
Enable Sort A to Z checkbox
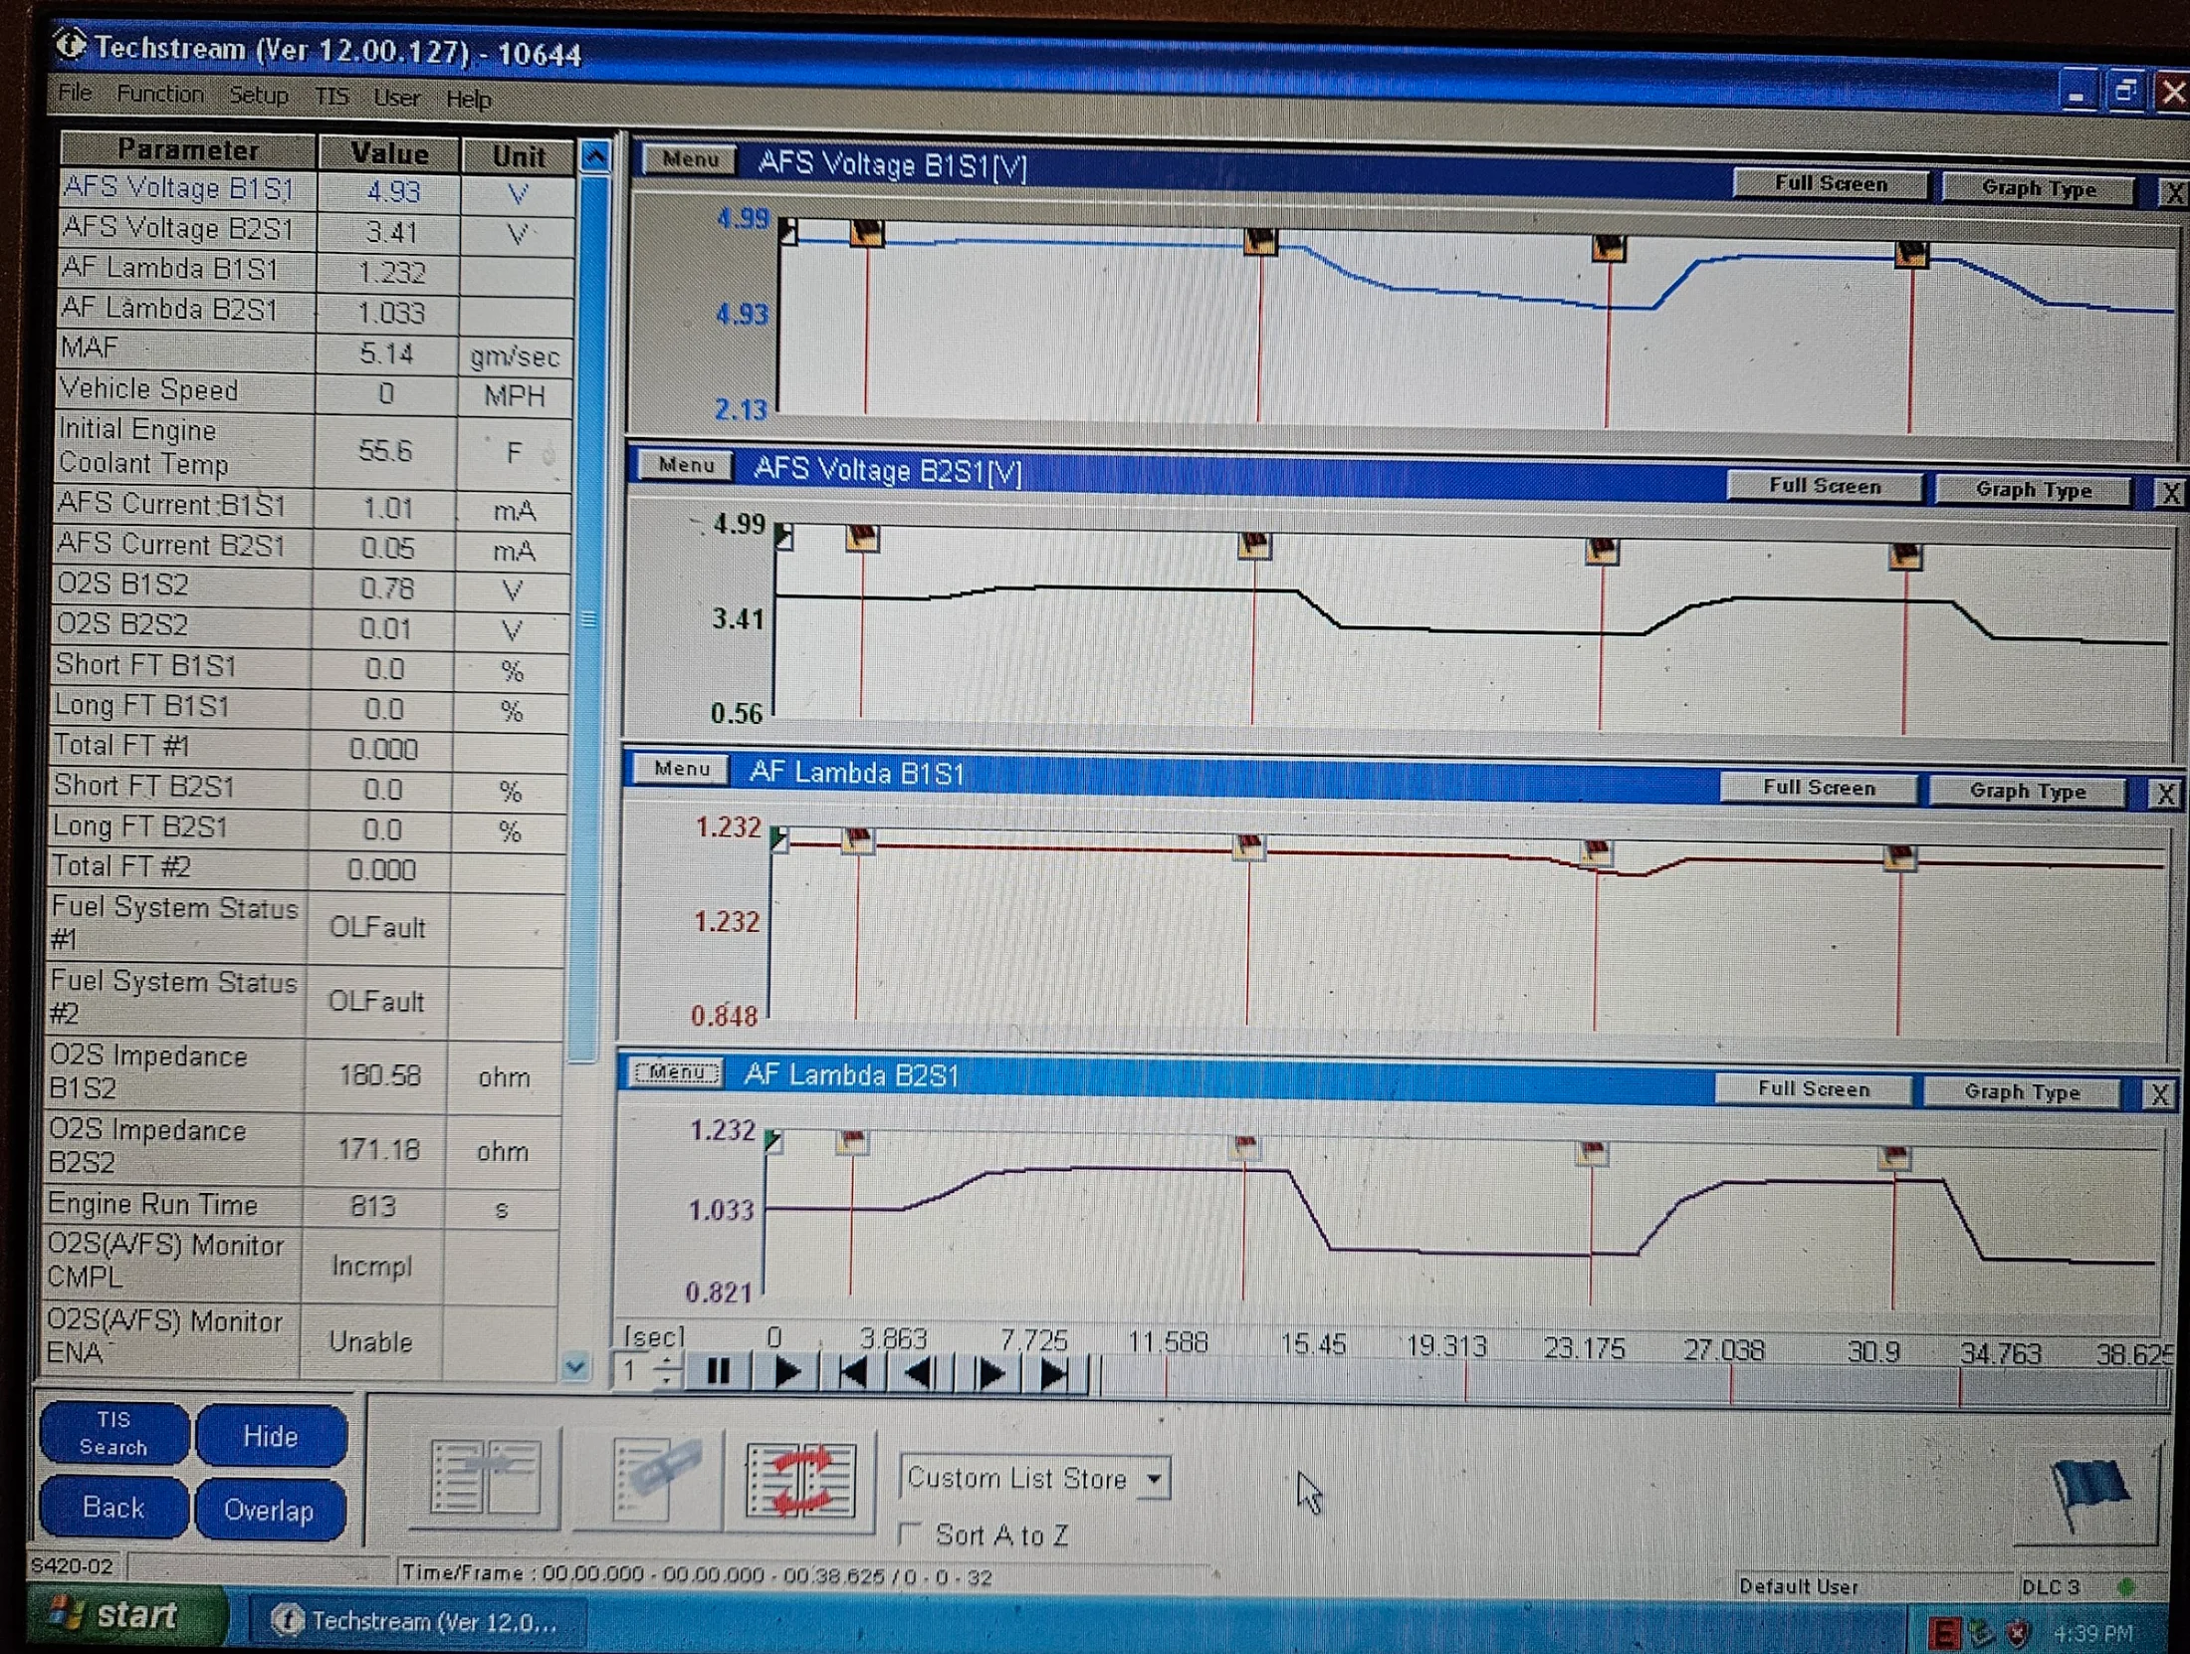[909, 1534]
